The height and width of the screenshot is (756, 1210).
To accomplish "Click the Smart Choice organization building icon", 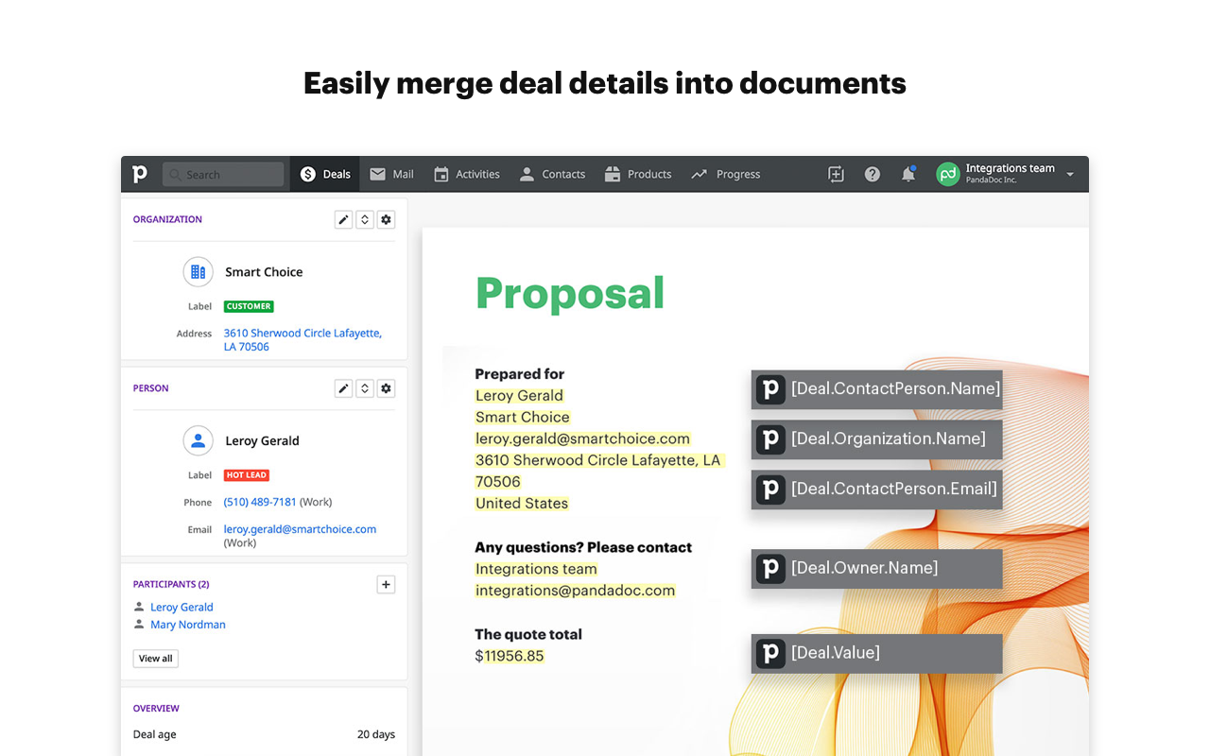I will [x=198, y=272].
